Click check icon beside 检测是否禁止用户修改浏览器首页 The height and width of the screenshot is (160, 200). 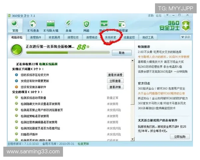pos(16,110)
